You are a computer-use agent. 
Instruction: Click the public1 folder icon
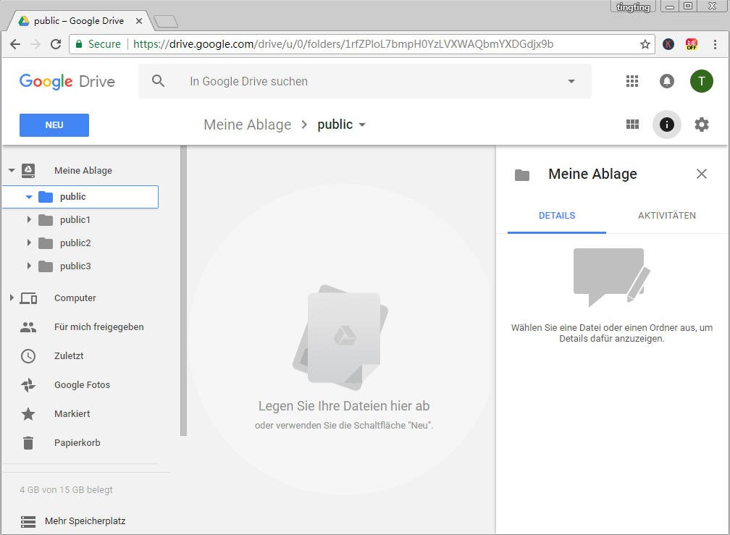click(x=45, y=219)
